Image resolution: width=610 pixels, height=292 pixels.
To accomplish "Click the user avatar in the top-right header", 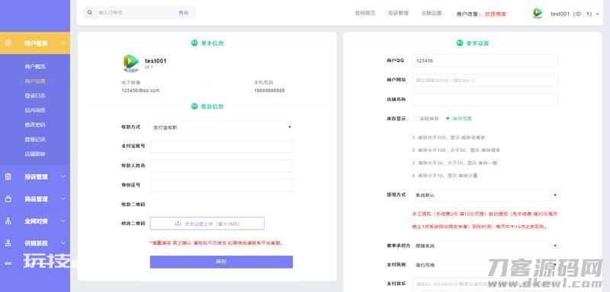I will coord(538,13).
